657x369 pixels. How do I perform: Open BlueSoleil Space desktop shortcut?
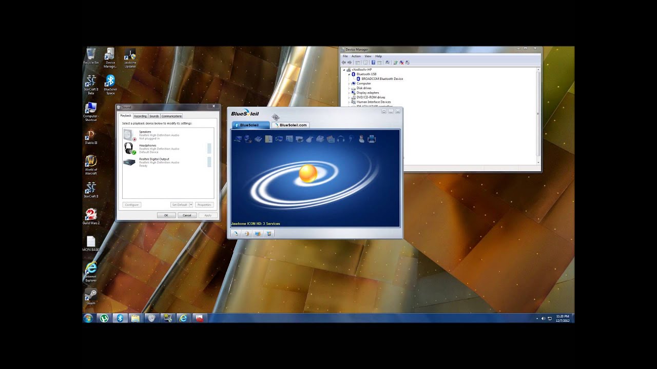(x=110, y=85)
